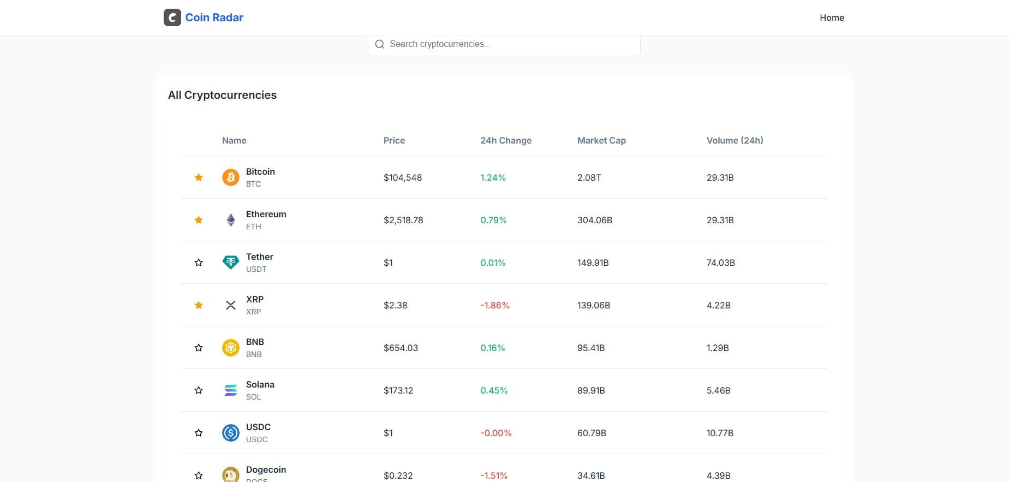
Task: Click USDC market cap 60.79B
Action: [592, 433]
